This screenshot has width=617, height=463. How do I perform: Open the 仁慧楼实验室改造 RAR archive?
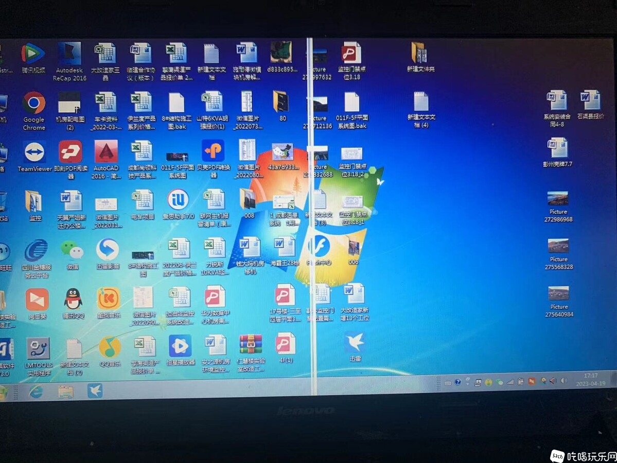(x=251, y=353)
